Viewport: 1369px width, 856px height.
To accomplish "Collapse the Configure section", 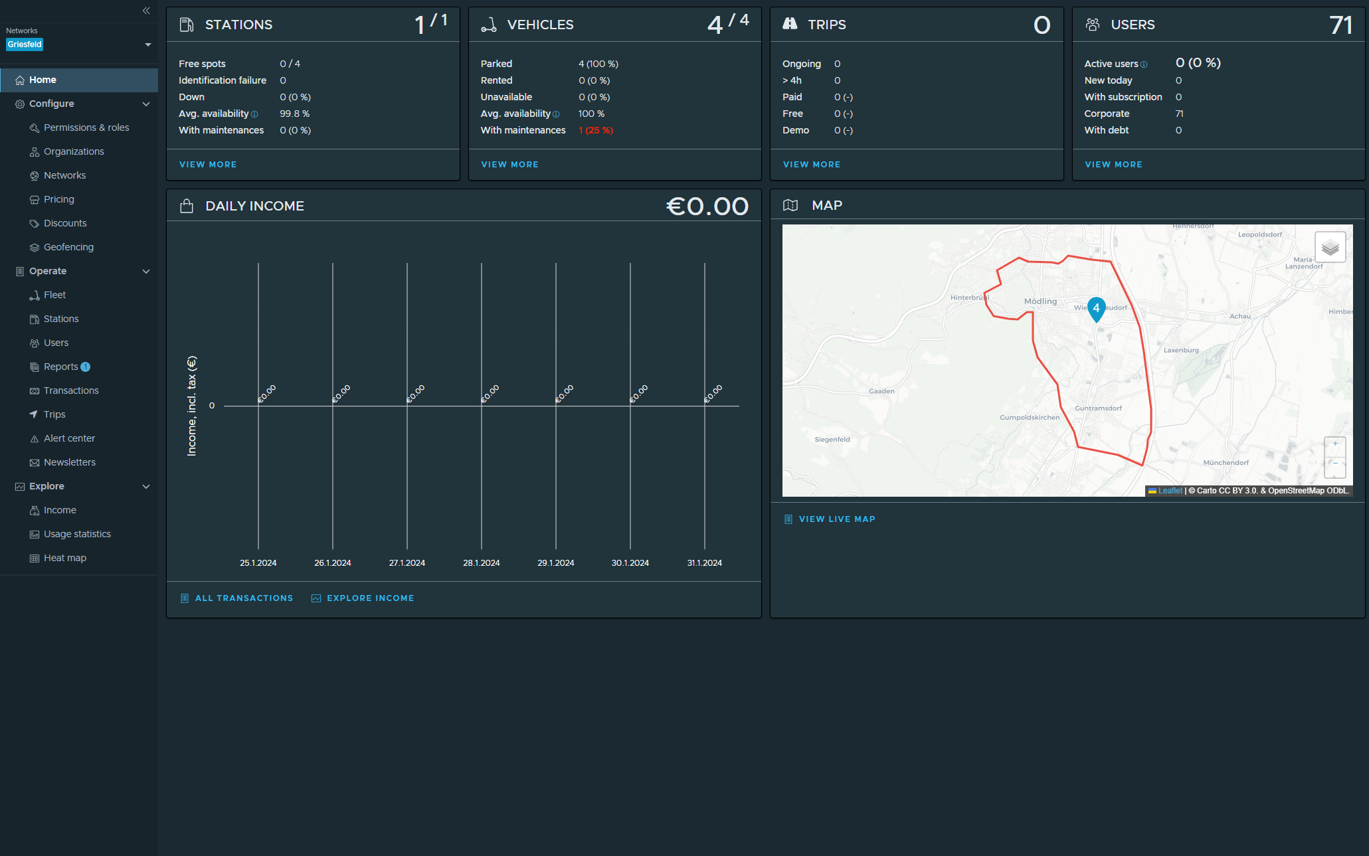I will point(146,104).
